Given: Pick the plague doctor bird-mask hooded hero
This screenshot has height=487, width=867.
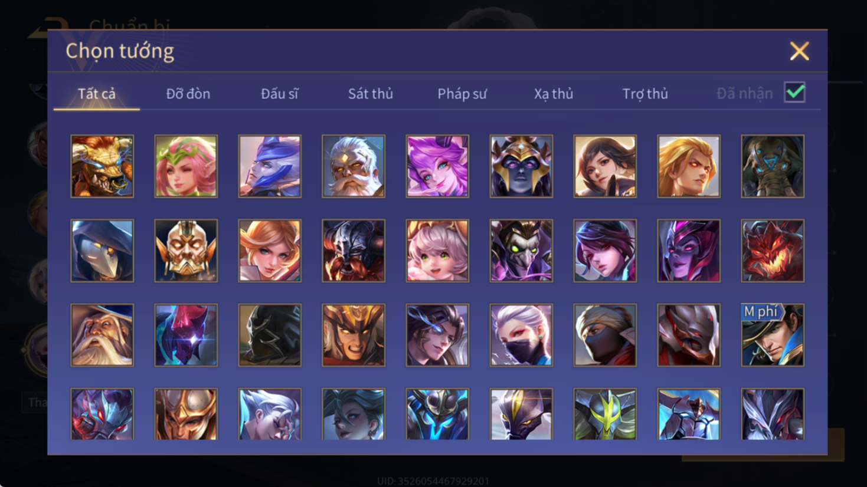Looking at the screenshot, I should coord(102,251).
